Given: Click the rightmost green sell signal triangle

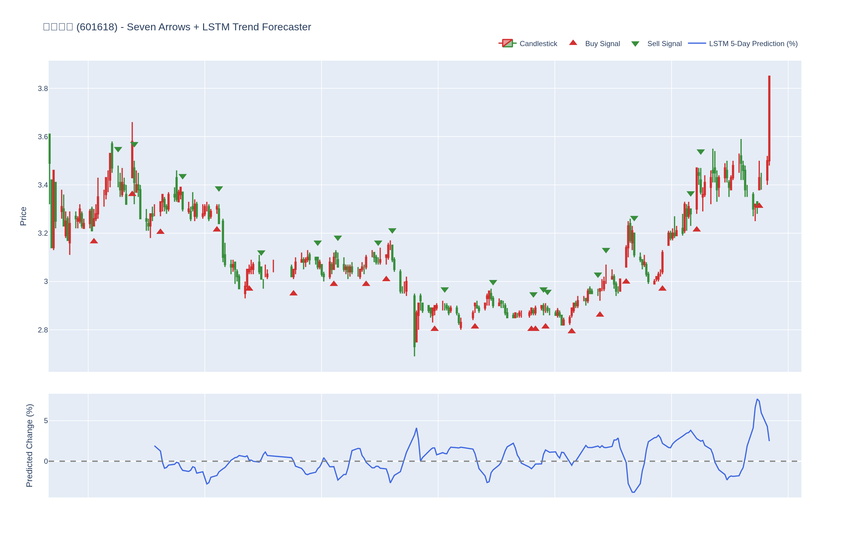Looking at the screenshot, I should [x=700, y=152].
